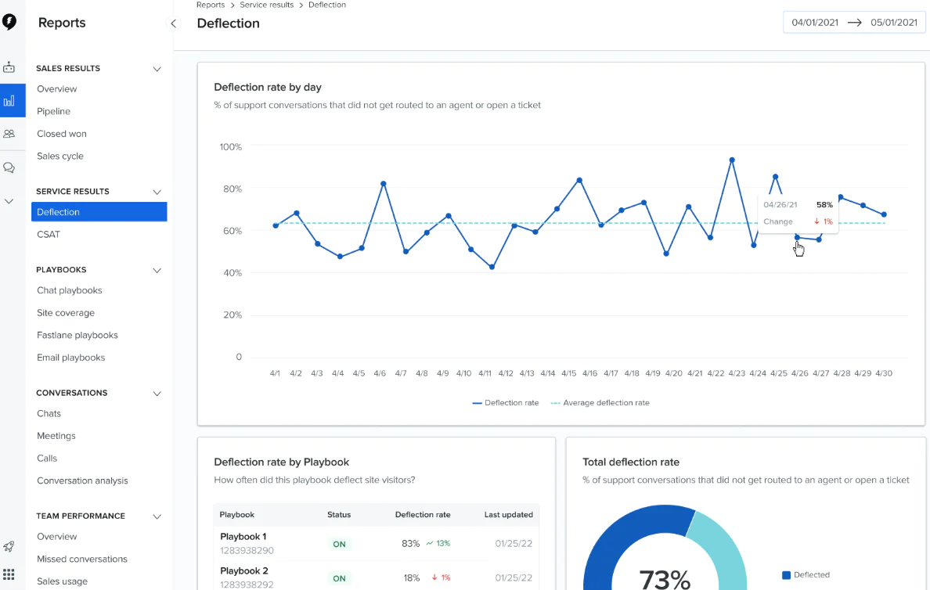Click the 4/6 data point on chart

(x=384, y=184)
